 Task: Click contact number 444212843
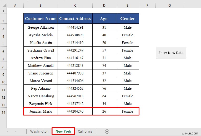(x=75, y=66)
